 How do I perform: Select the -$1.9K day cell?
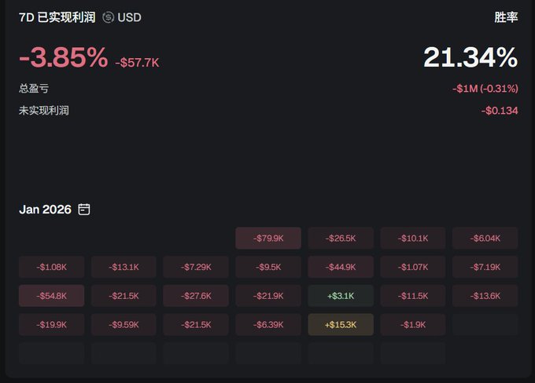pyautogui.click(x=413, y=325)
